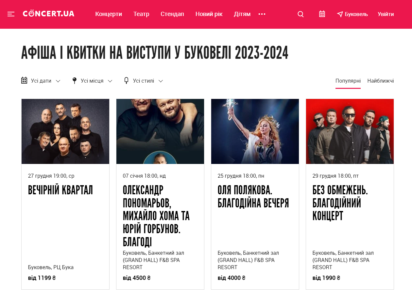Select the Популярні sorting tab
The height and width of the screenshot is (307, 412).
[x=348, y=81]
